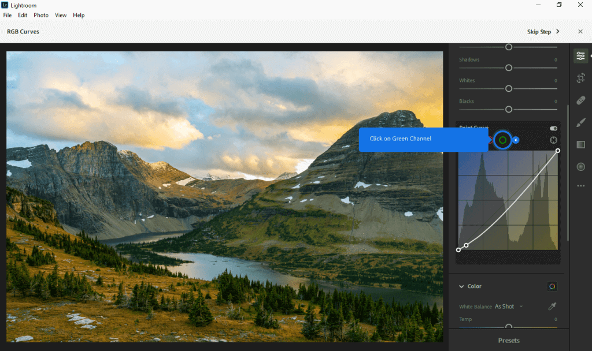Click the second curve point near the bottom-left

click(467, 245)
